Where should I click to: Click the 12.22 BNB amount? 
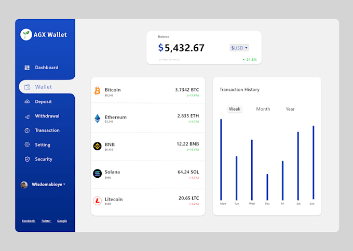pyautogui.click(x=188, y=144)
